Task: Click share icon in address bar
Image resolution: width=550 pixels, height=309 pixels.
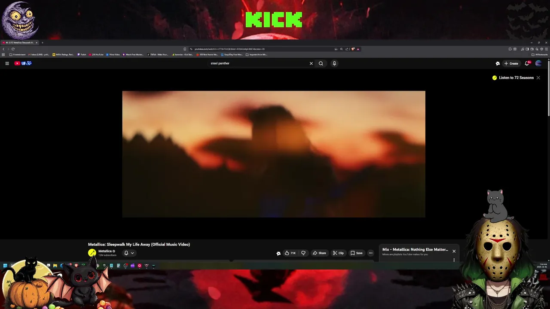Action: [347, 49]
